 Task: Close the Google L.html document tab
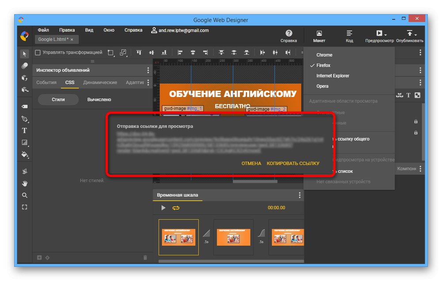click(72, 39)
